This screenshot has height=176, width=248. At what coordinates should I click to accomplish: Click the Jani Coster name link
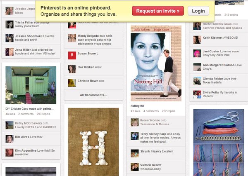tap(211, 51)
